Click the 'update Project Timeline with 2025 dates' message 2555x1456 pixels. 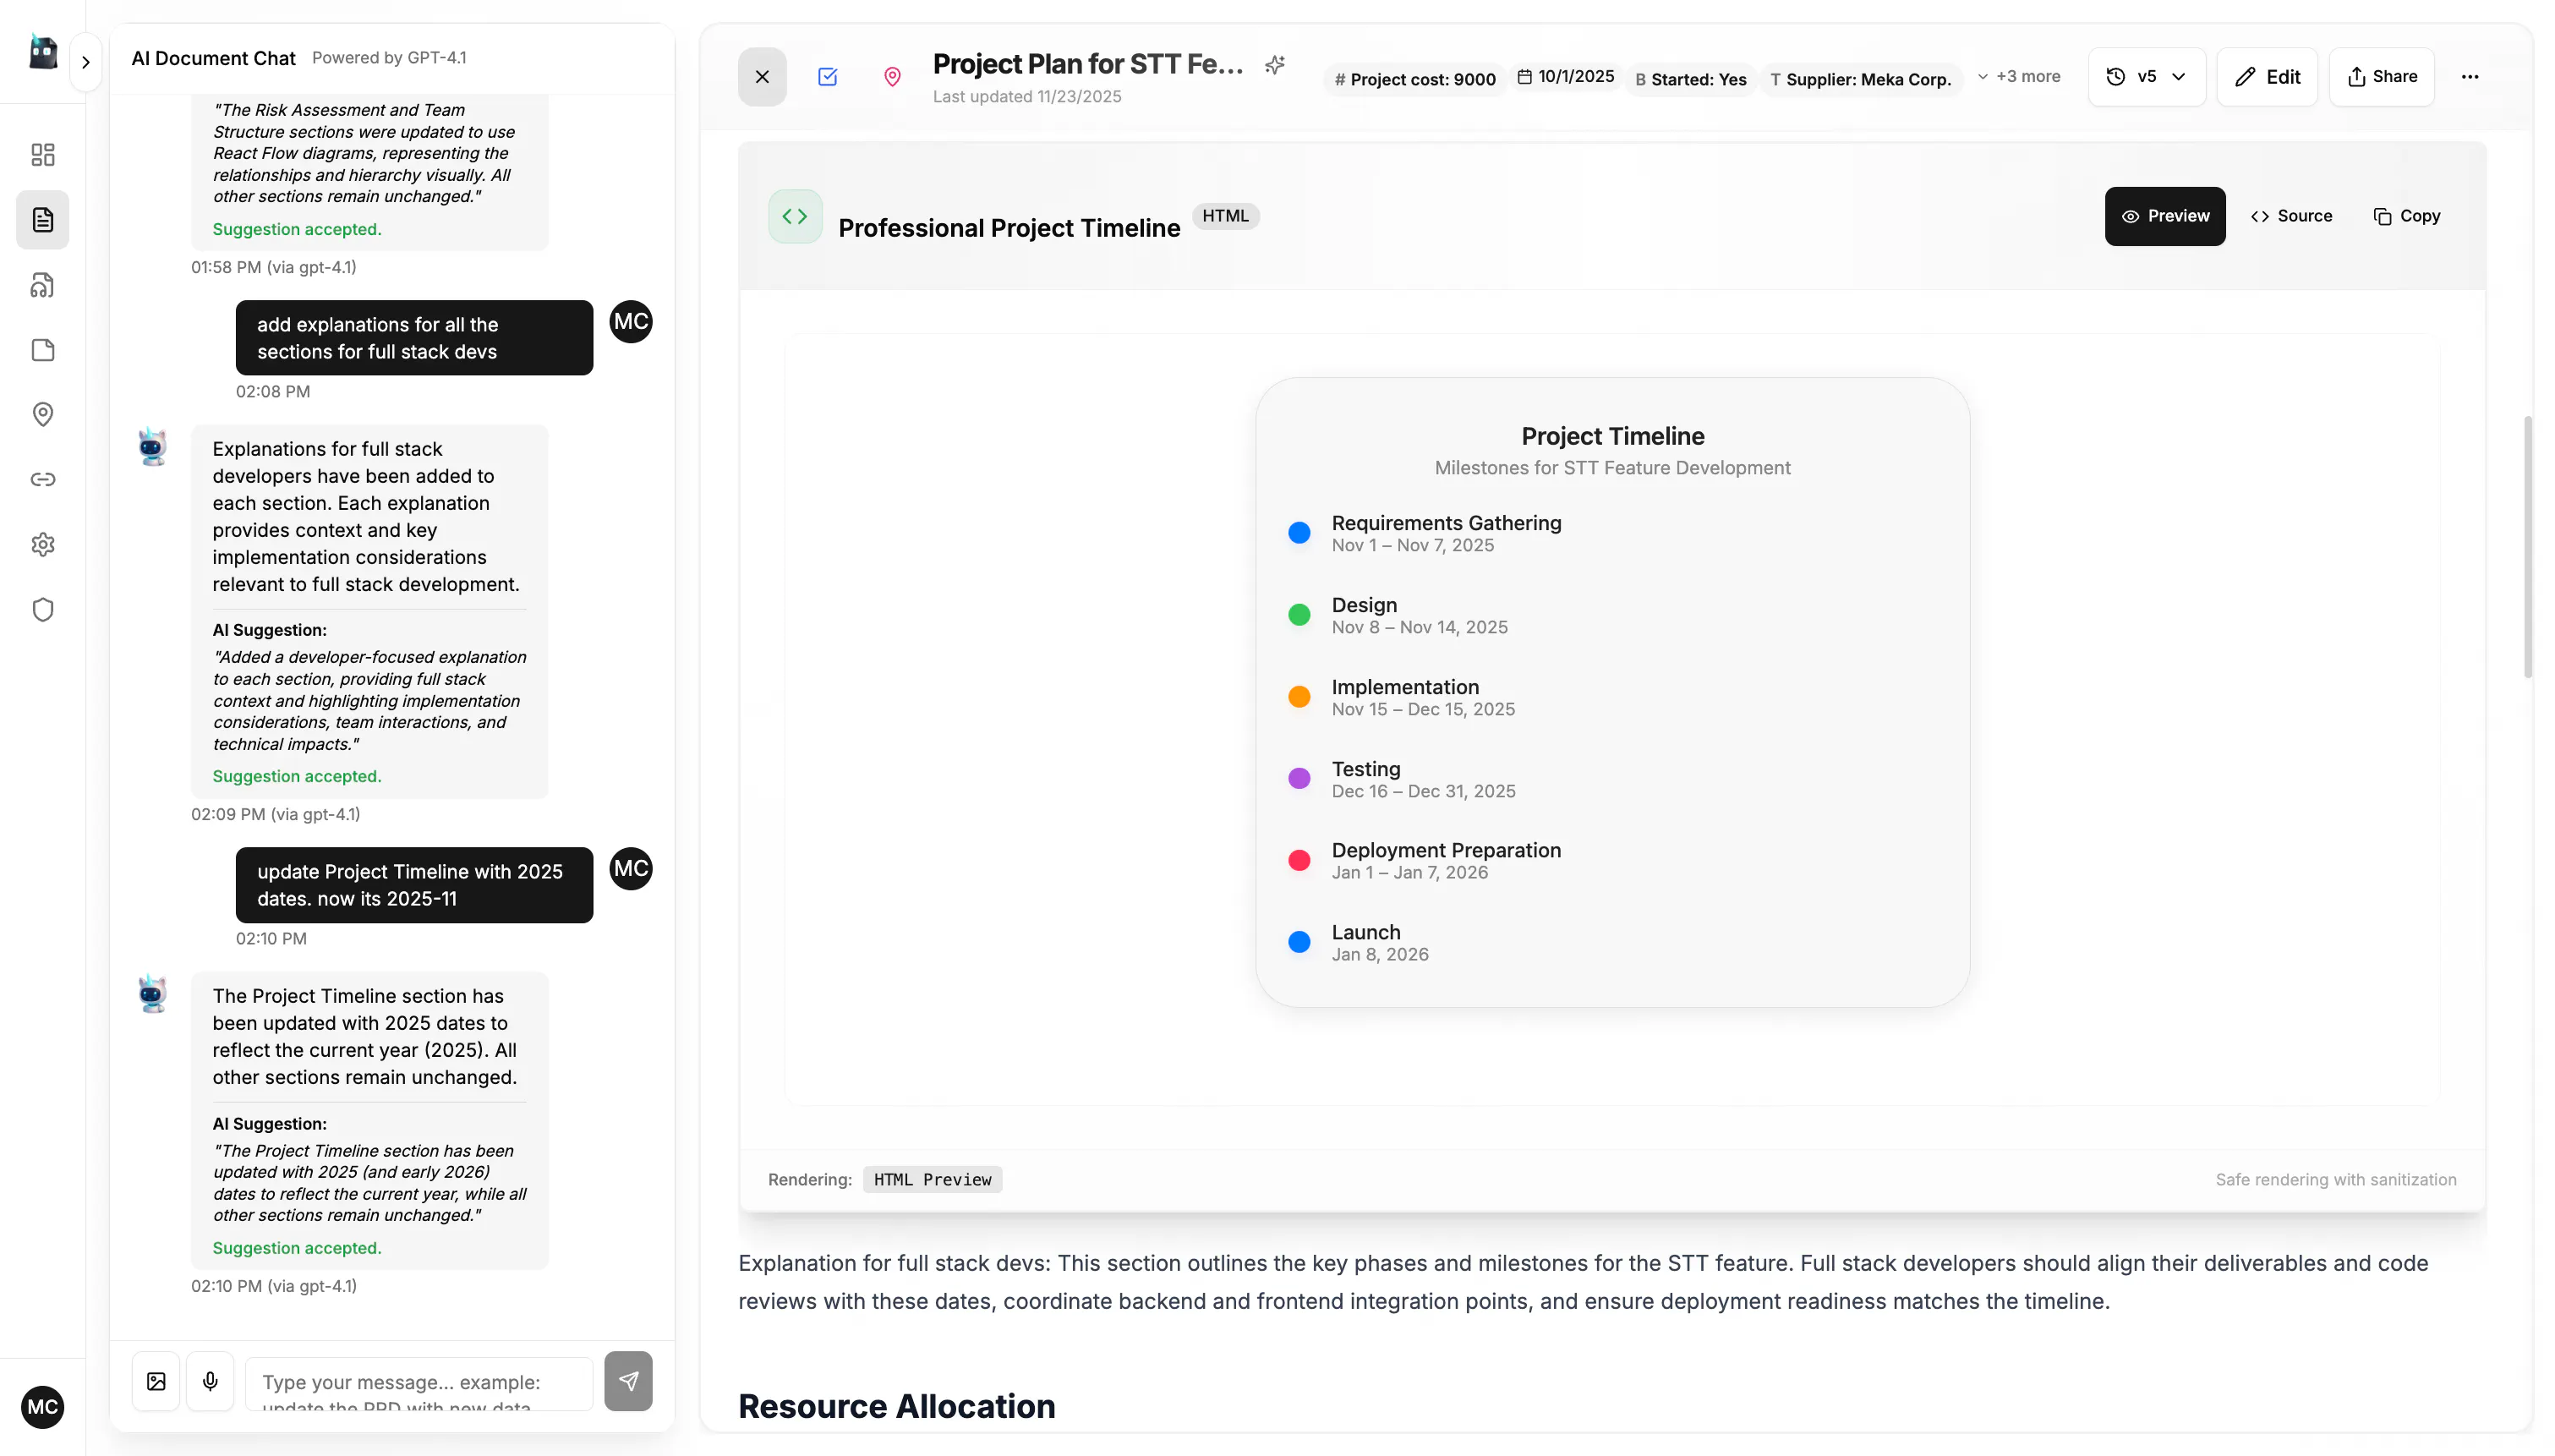413,885
